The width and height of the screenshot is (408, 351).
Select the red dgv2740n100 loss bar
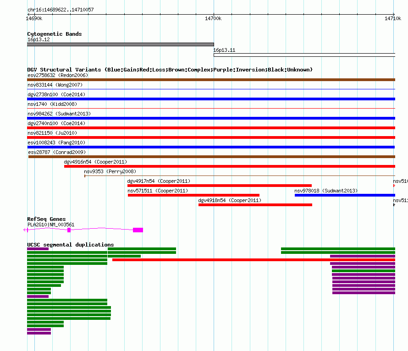point(211,128)
